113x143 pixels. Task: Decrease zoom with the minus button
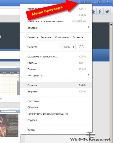click(x=60, y=47)
